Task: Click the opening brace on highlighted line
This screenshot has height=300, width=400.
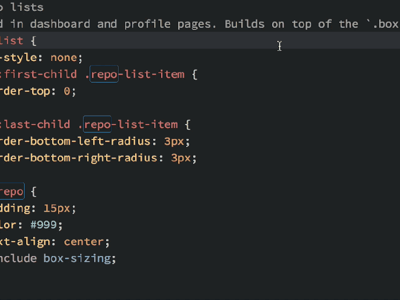Action: pos(33,41)
